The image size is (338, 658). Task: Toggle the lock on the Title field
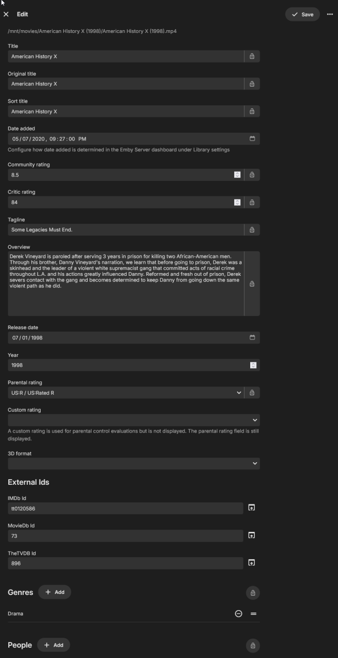click(x=252, y=56)
